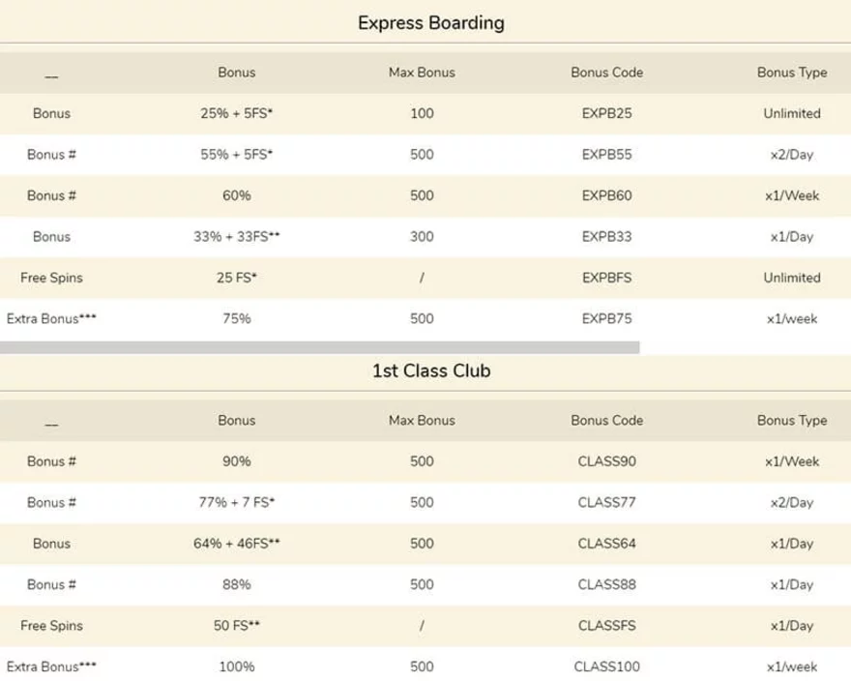Click Max Bonus header in 1st Class Club table

pos(422,421)
